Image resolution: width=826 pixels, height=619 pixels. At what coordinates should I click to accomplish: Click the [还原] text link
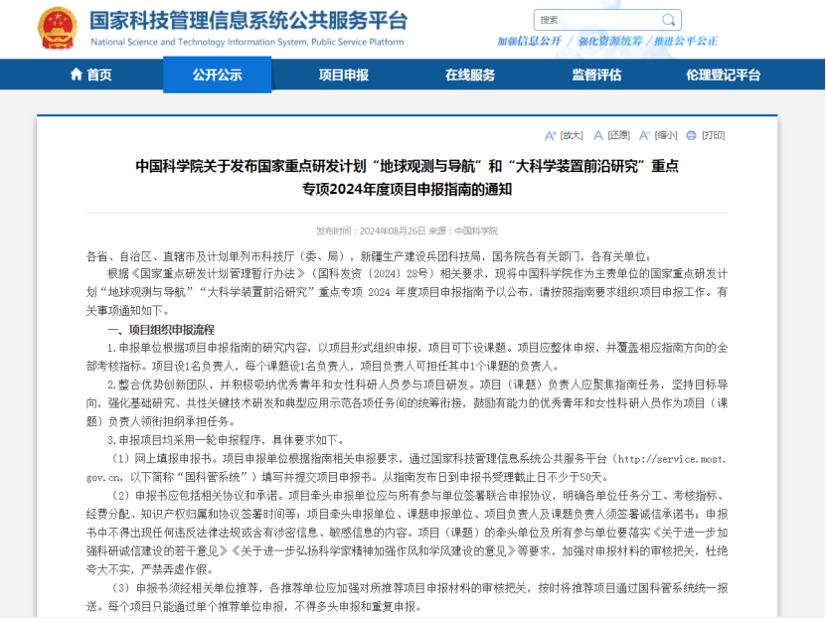click(x=619, y=136)
